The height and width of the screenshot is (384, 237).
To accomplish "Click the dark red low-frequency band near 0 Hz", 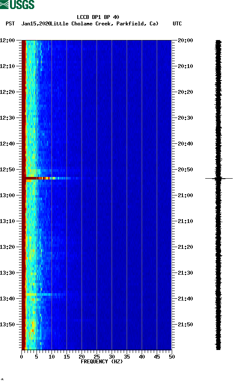I will tap(24, 195).
